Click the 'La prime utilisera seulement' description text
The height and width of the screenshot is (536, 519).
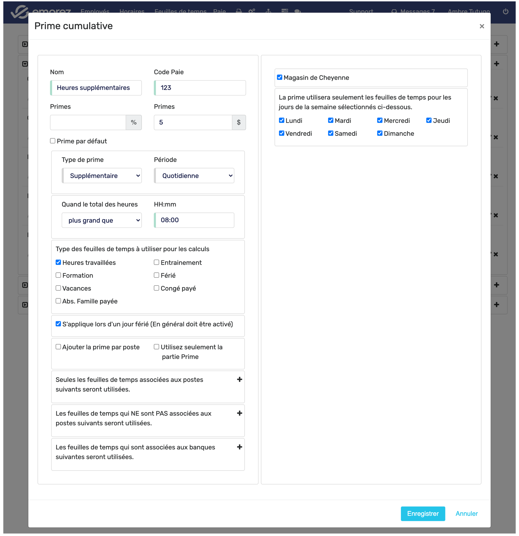click(x=365, y=102)
